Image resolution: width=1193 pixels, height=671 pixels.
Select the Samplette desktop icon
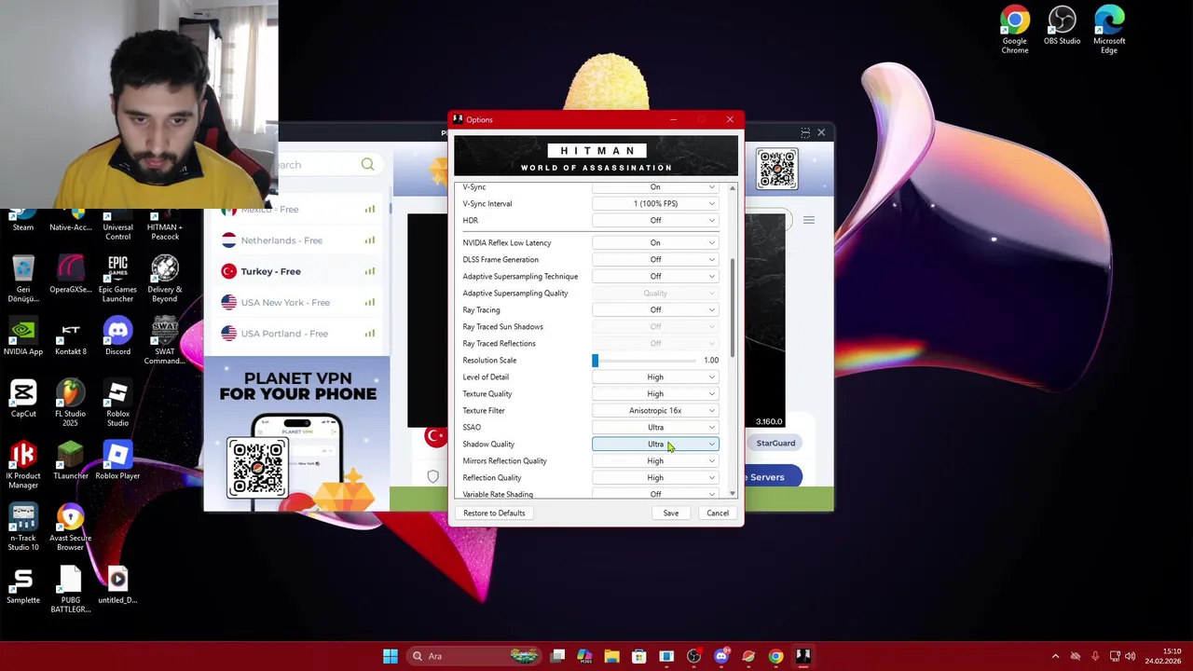click(23, 585)
